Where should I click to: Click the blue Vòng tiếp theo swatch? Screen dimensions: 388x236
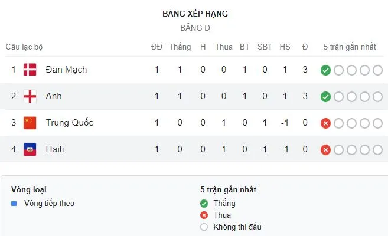[14, 204]
